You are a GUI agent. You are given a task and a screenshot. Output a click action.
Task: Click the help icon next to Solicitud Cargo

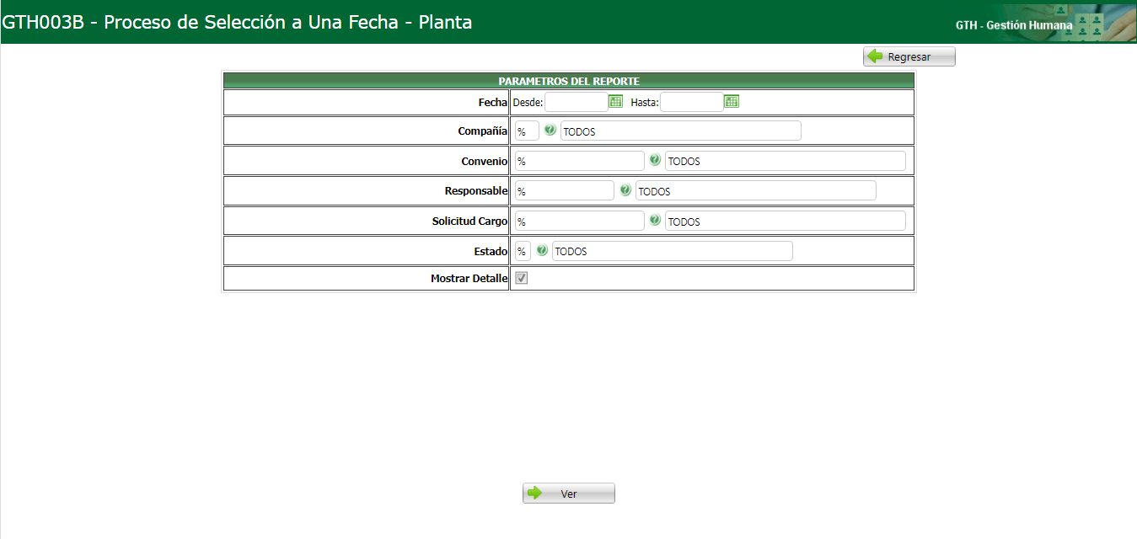point(655,220)
